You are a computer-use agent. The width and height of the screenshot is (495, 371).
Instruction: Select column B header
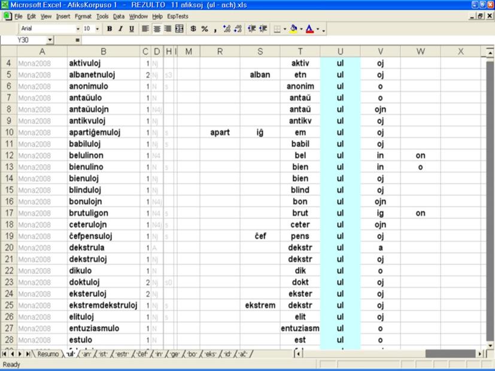point(104,51)
